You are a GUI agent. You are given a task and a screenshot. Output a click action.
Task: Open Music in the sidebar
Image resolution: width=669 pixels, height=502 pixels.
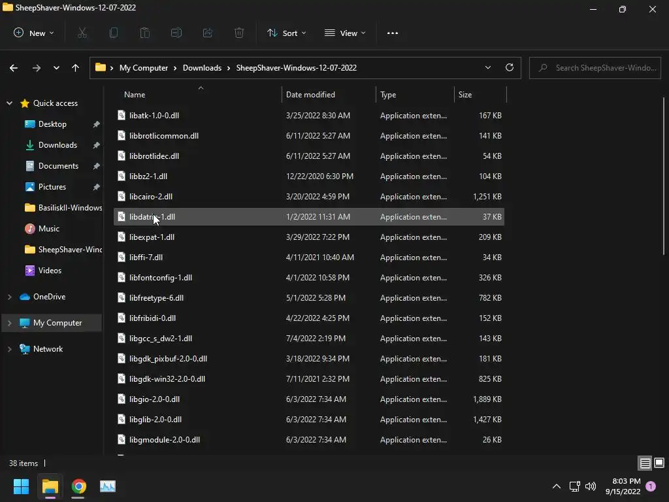tap(48, 228)
